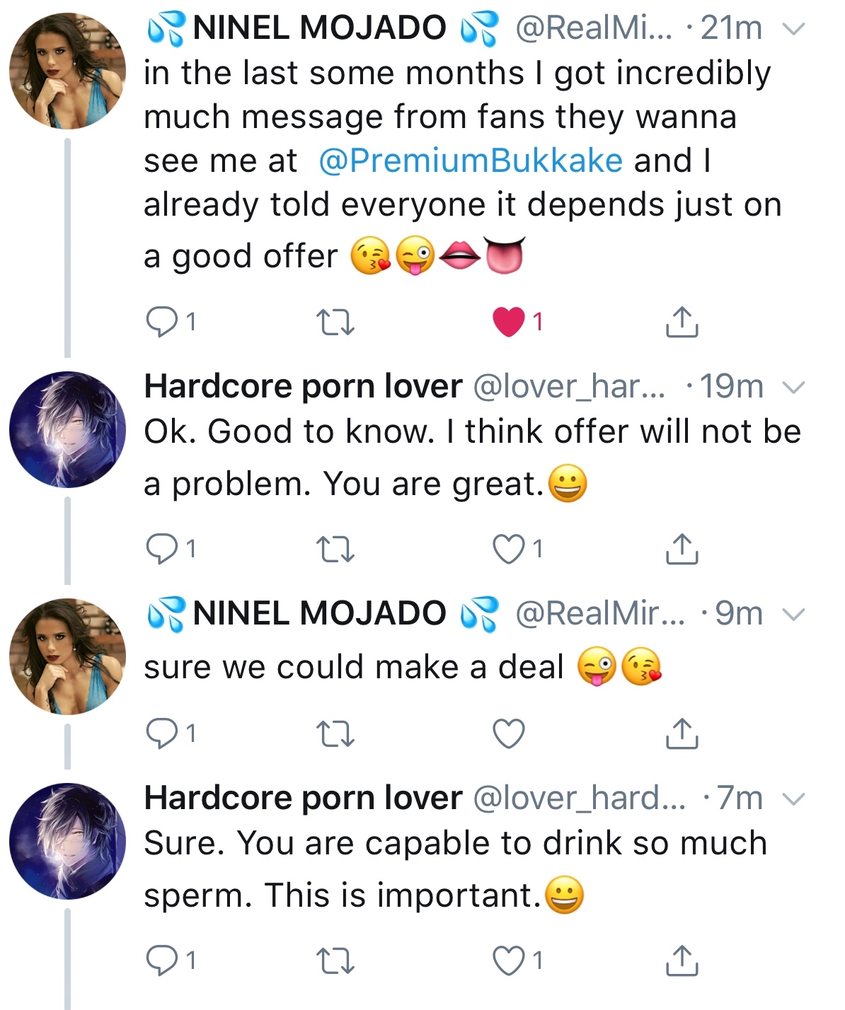Tap the anime avatar on the 7m tweet

(67, 841)
